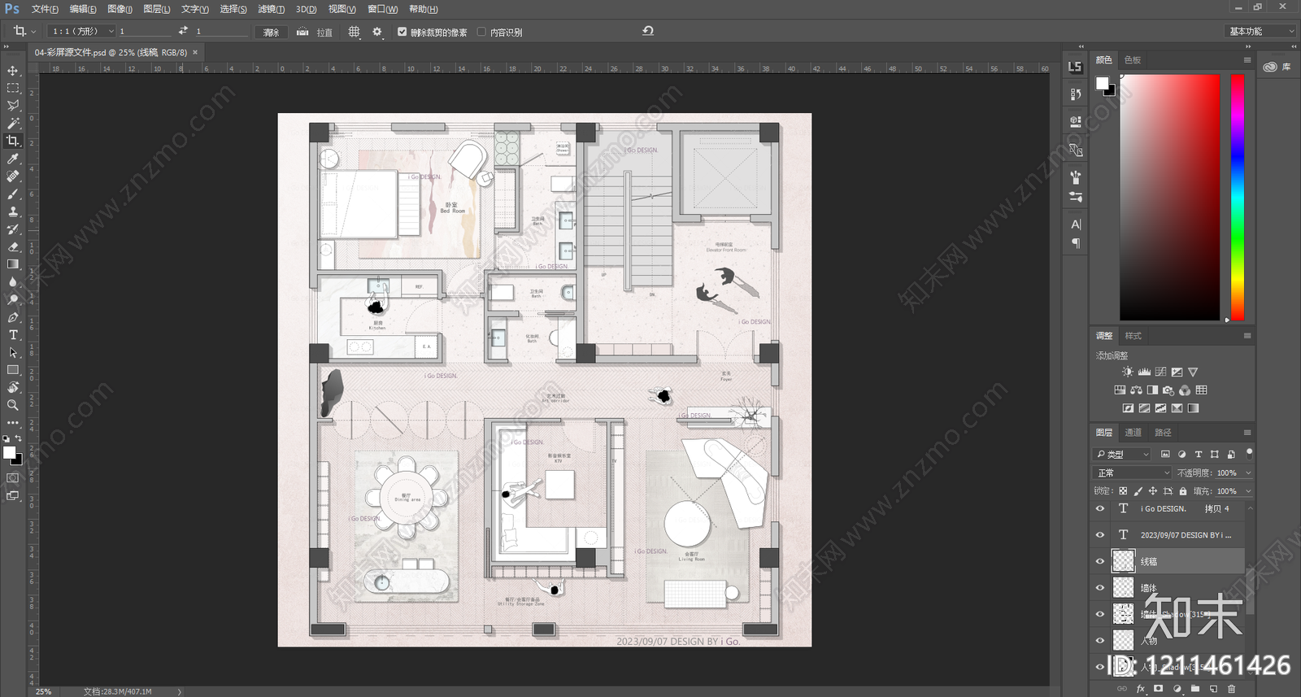Click the crop overlay grid options icon
Screen dimensions: 1301x697
[354, 32]
